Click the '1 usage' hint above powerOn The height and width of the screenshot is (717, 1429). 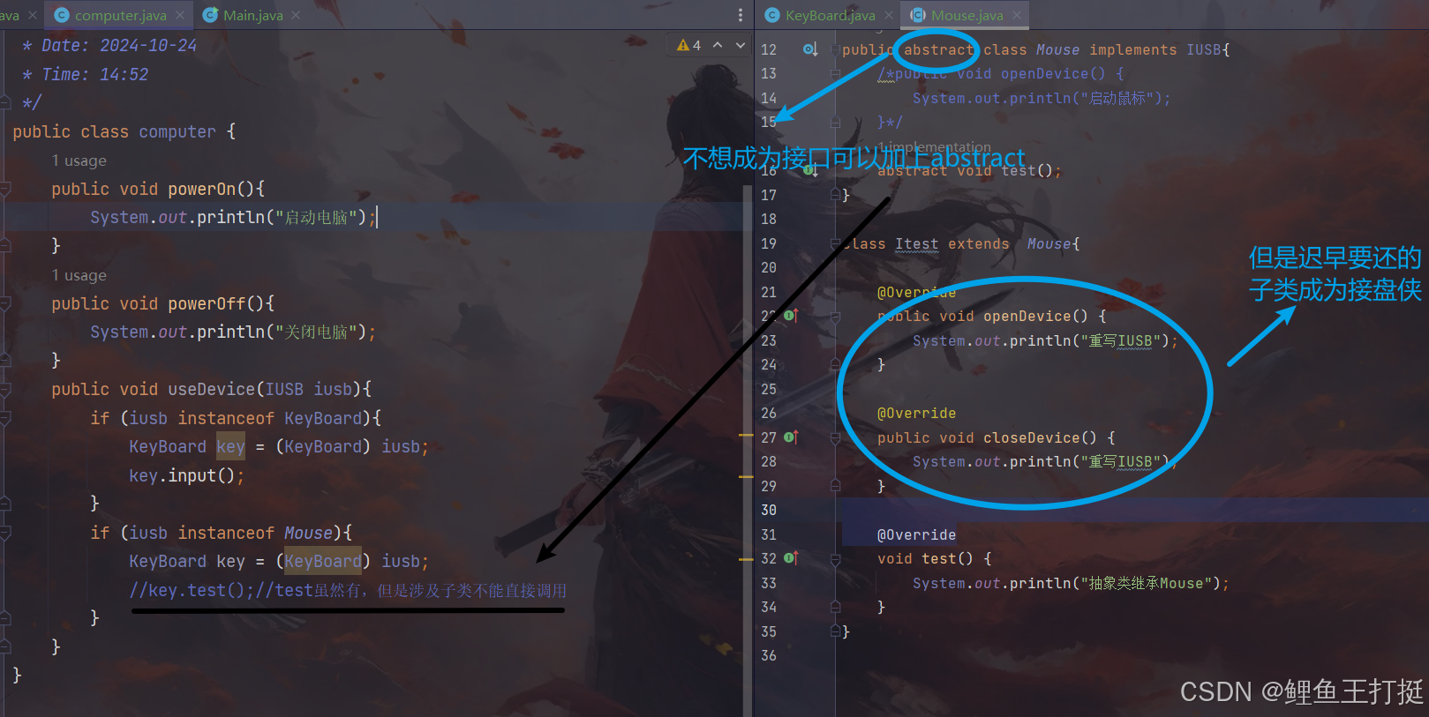79,161
